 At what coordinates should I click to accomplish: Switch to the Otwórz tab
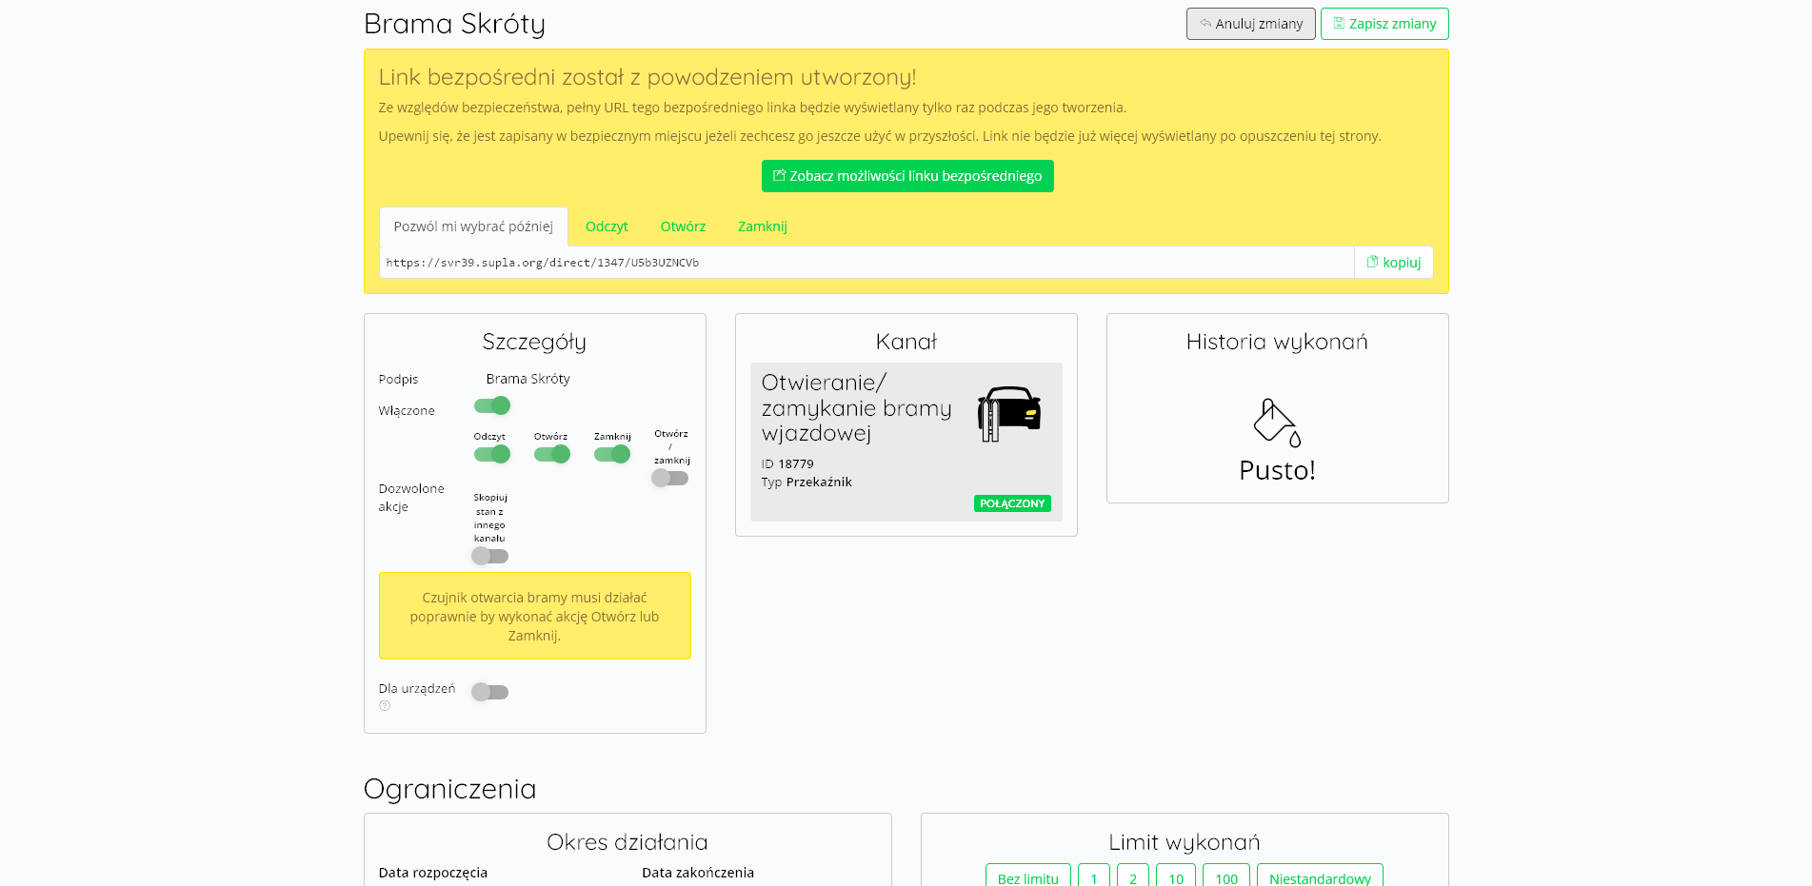point(683,226)
